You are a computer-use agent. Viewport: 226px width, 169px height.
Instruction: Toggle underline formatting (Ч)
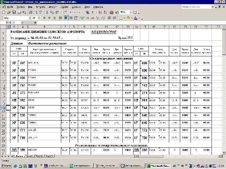point(54,18)
